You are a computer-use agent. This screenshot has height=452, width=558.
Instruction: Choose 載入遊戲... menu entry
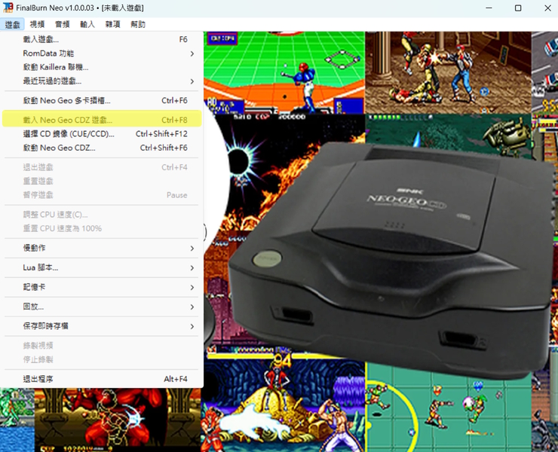pos(102,39)
